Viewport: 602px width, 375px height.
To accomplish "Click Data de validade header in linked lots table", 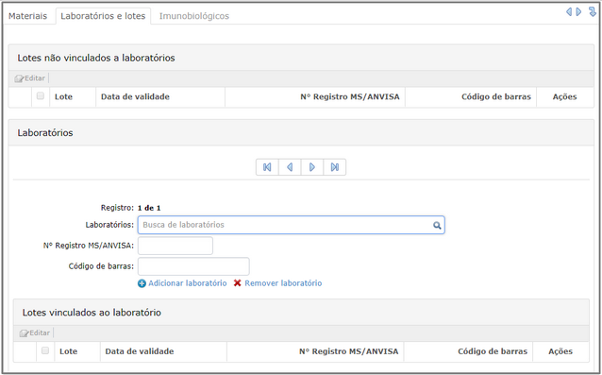I will click(x=140, y=351).
